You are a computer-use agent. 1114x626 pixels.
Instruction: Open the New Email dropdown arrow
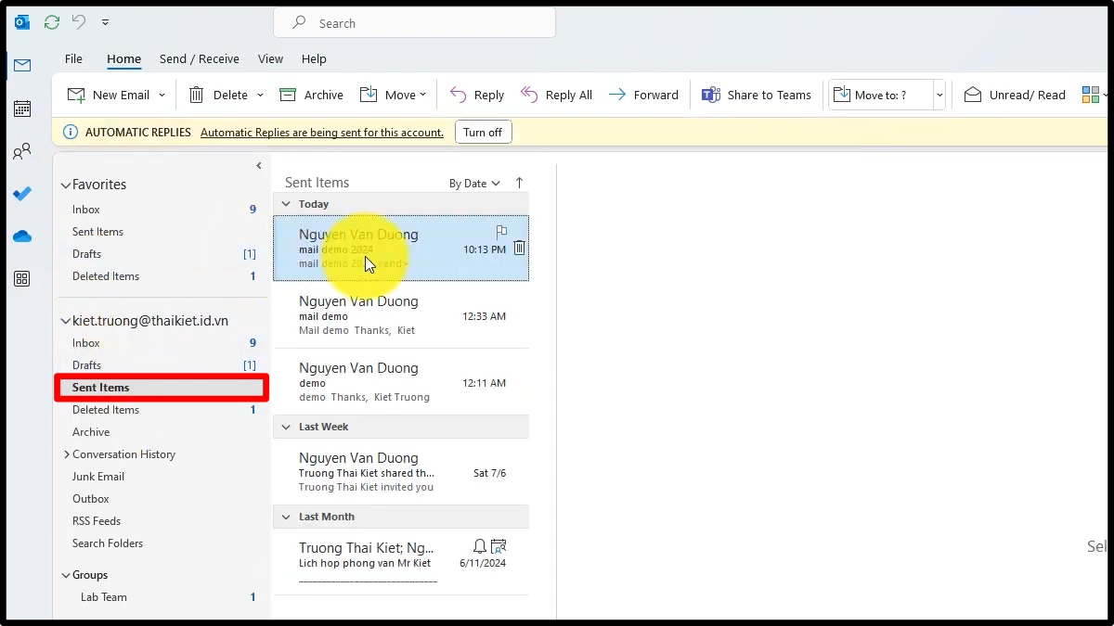coord(162,95)
